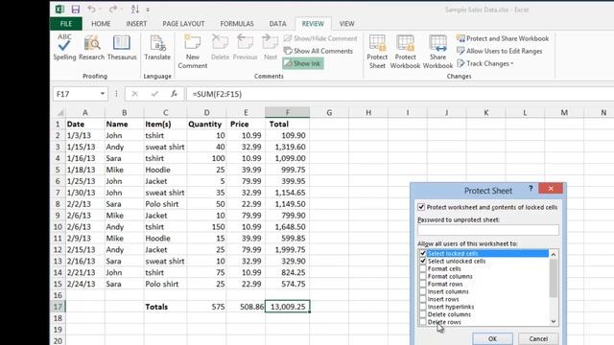Image resolution: width=614 pixels, height=345 pixels.
Task: Click Protect and Share Workbook
Action: click(x=503, y=38)
